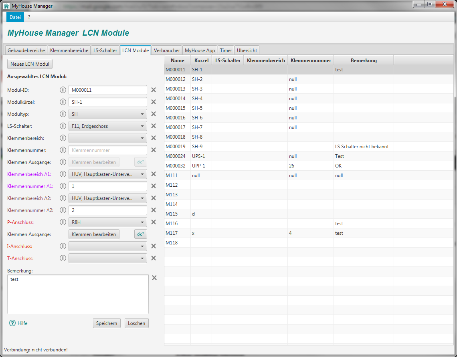Click the info icon next to Modul-ID
Image resolution: width=457 pixels, height=357 pixels.
[x=63, y=90]
